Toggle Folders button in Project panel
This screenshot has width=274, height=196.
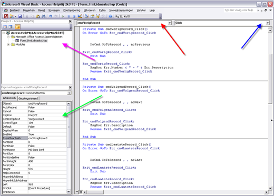17,27
